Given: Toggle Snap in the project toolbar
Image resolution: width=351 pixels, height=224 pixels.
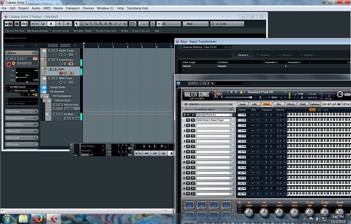Looking at the screenshot, I should [x=159, y=24].
